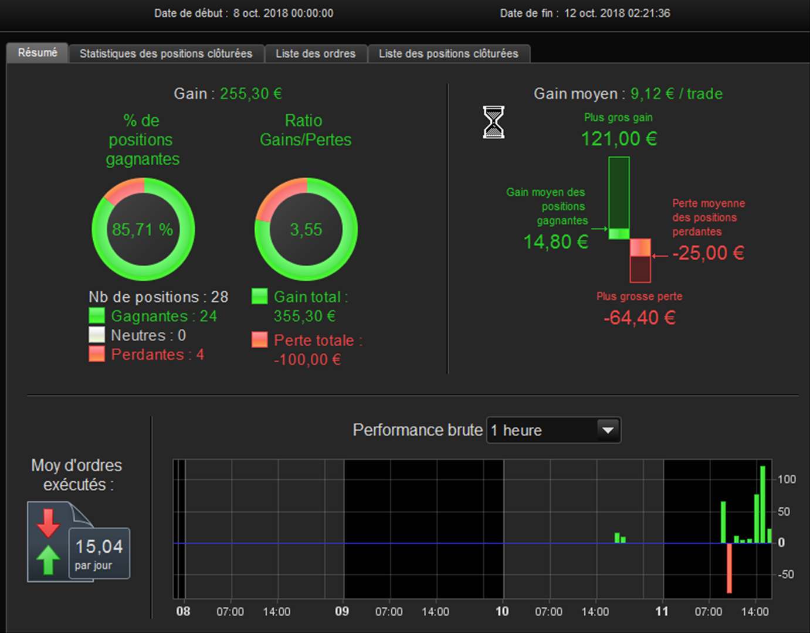The height and width of the screenshot is (633, 810).
Task: Select the '1 heure' combo box field
Action: point(553,430)
